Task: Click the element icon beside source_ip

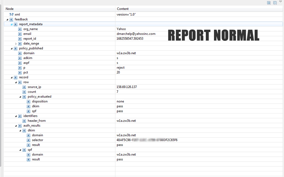Action: point(24,87)
